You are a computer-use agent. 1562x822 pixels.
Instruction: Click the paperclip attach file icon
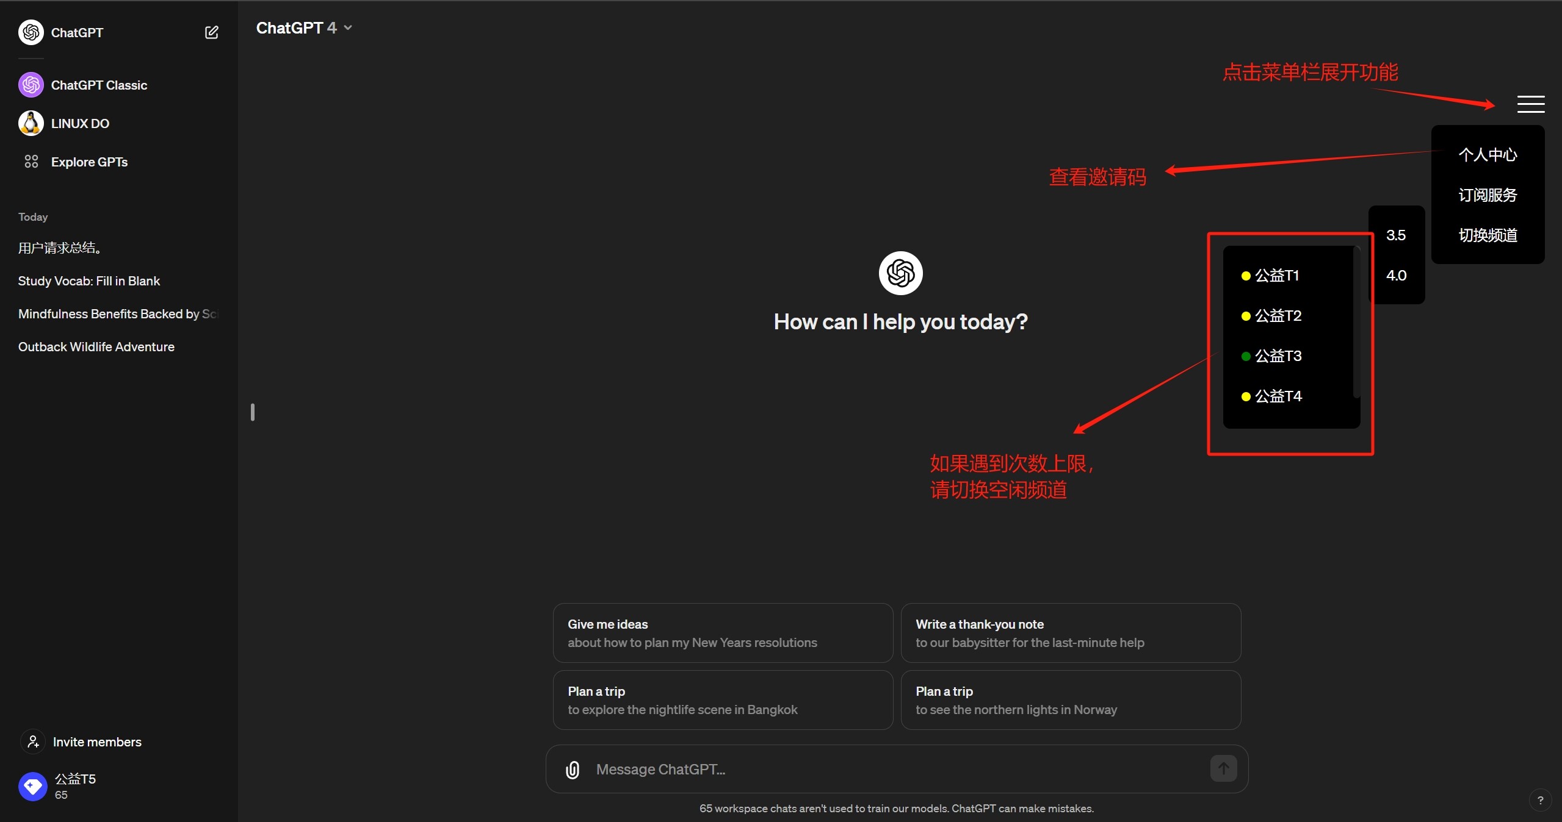coord(573,770)
